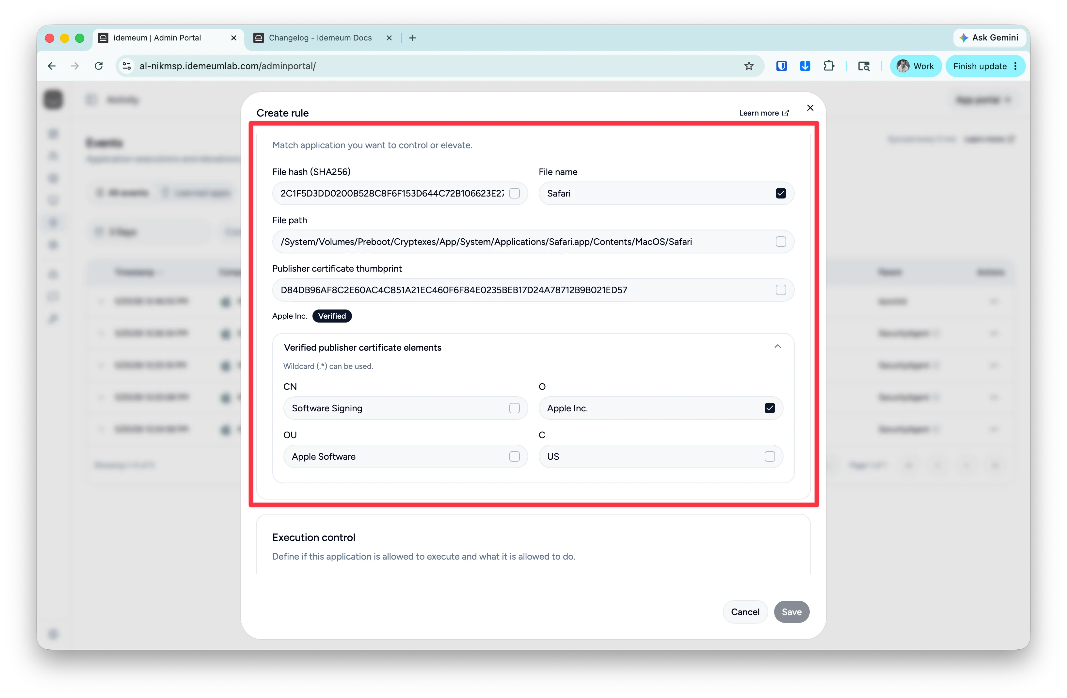Open the Learn more link

click(763, 113)
